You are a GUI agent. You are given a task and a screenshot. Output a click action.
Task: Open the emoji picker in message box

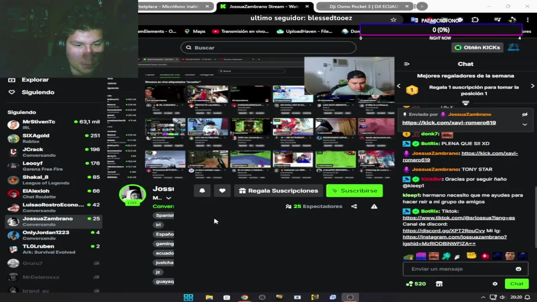coord(519,269)
